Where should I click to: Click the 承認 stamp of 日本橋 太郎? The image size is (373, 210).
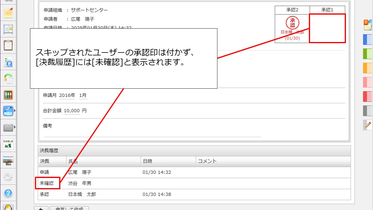click(292, 23)
